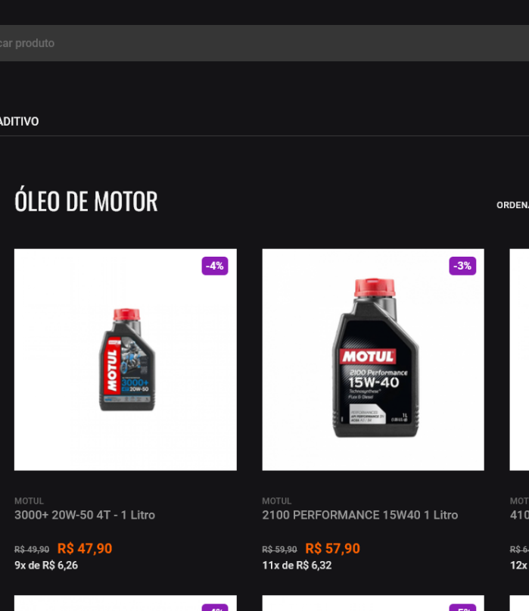The image size is (529, 611).
Task: Click the cut-off "12x" installment text
Action: pos(519,565)
